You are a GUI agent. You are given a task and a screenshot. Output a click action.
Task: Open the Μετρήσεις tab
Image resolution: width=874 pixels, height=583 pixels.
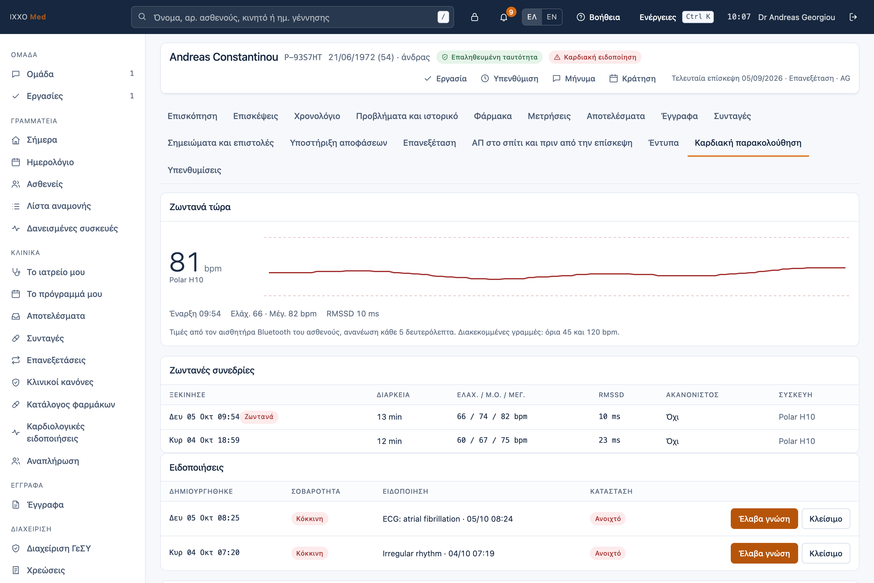tap(549, 116)
